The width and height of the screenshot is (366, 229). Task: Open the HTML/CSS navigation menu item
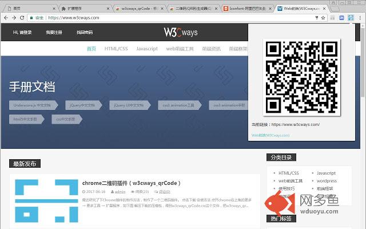[x=116, y=49]
